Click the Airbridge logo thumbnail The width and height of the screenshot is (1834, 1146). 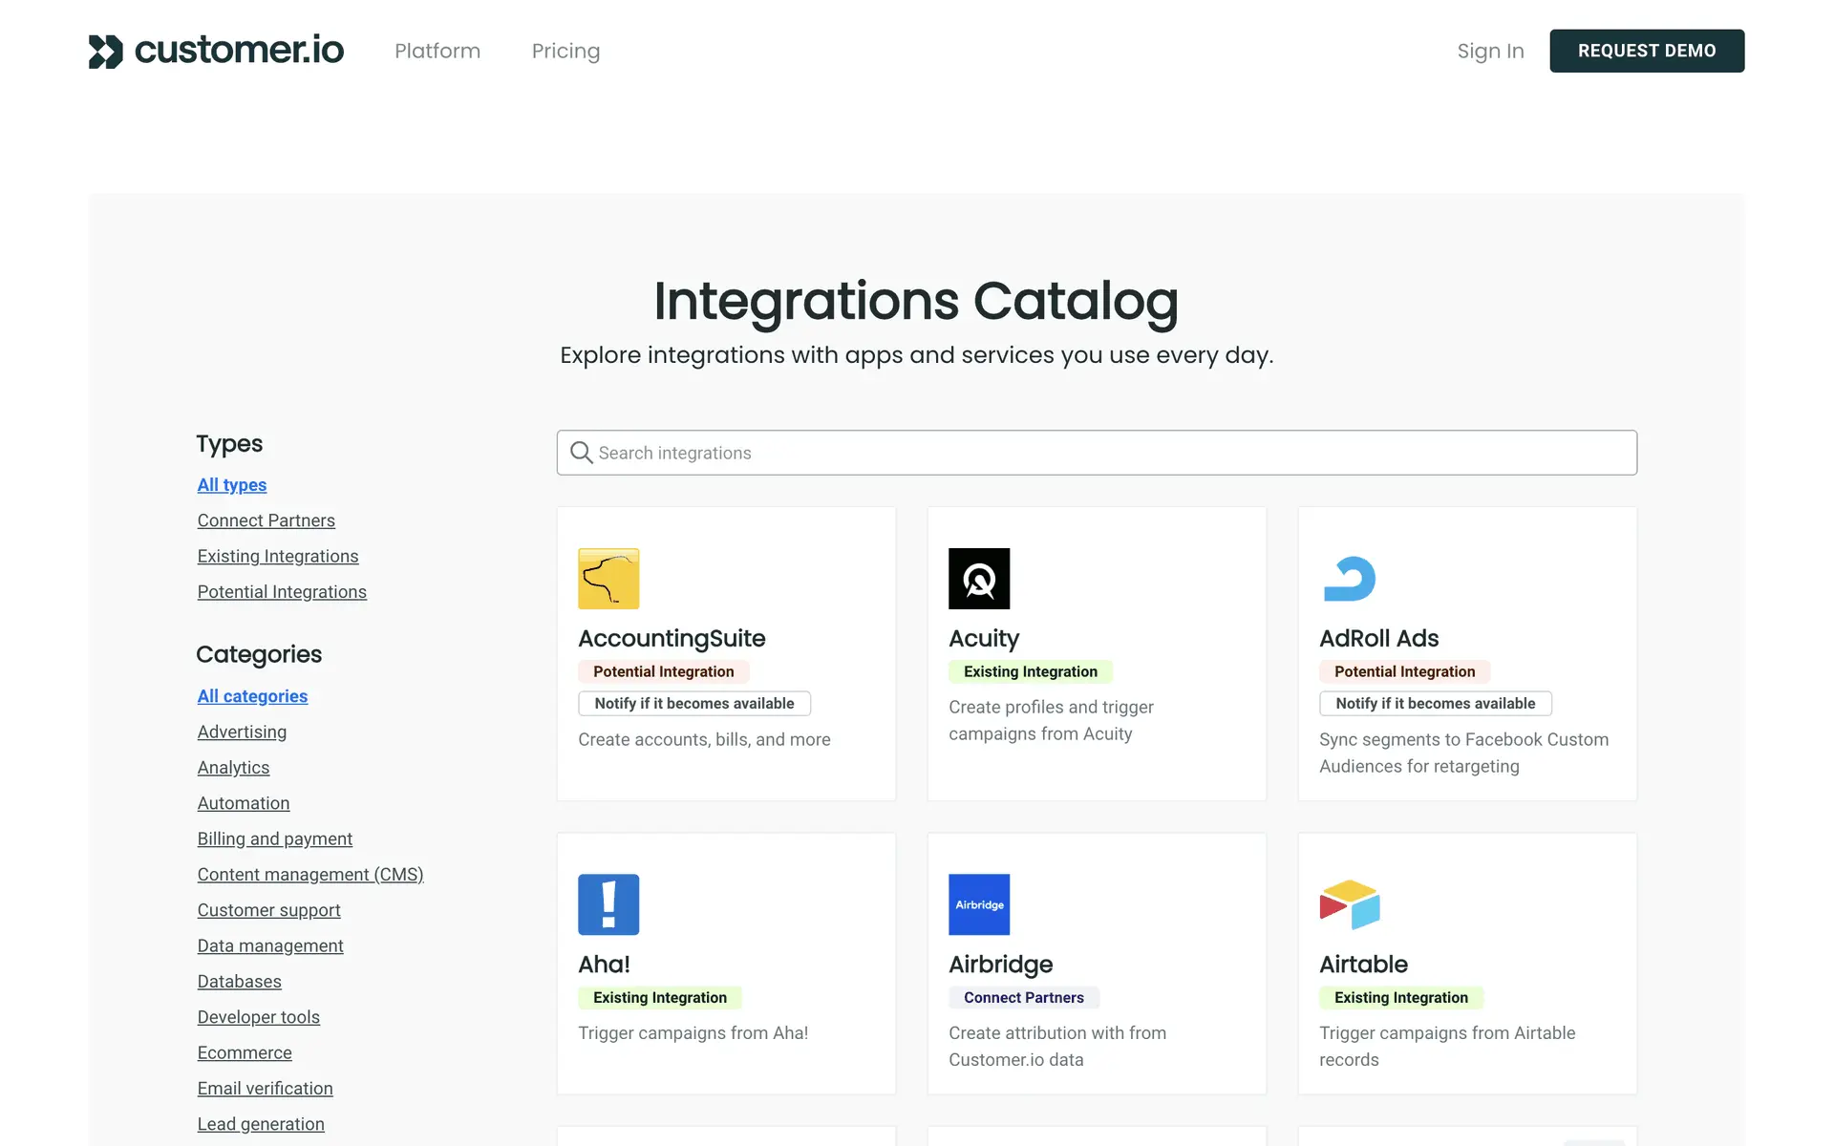click(979, 904)
